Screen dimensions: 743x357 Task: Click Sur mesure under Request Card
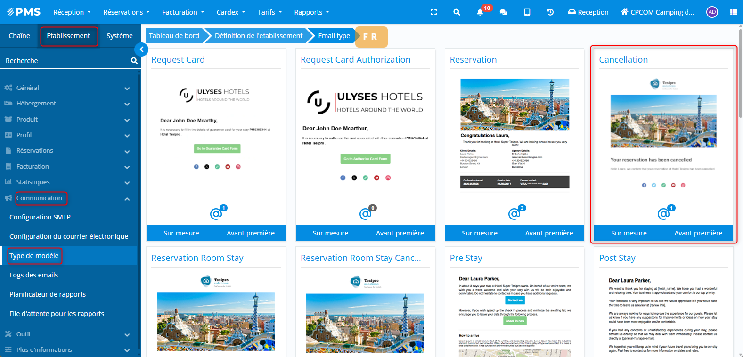coord(181,233)
